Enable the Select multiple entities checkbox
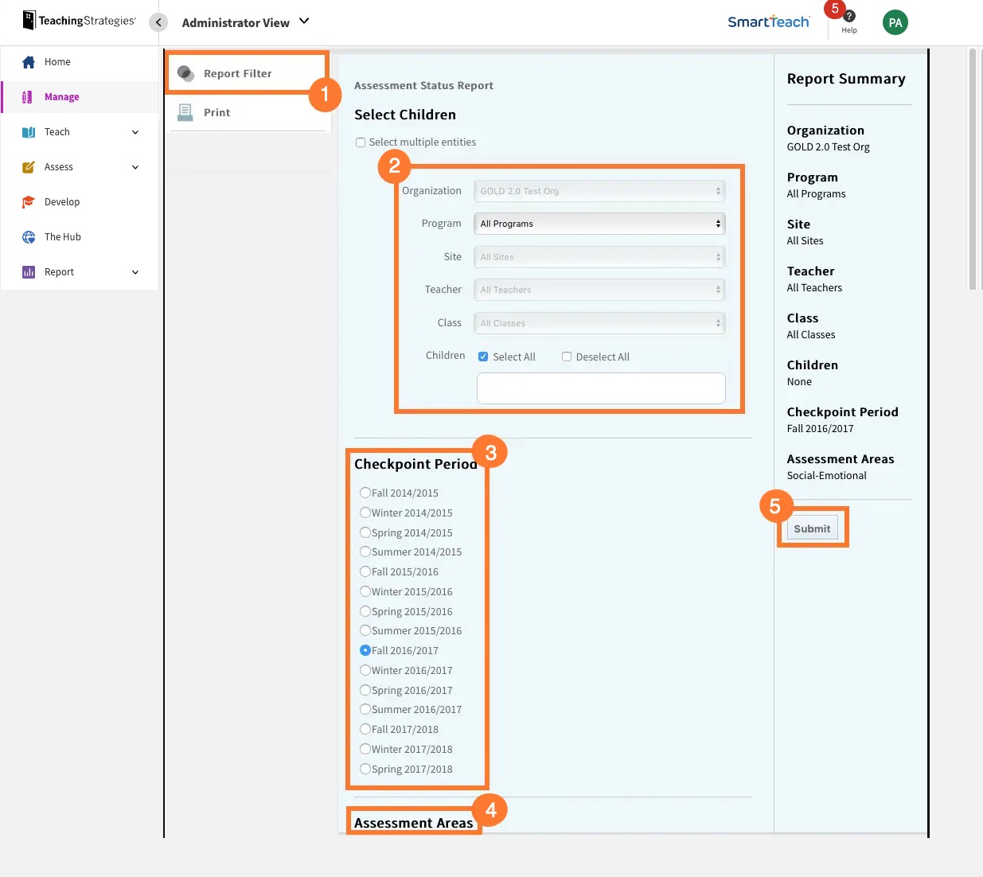The image size is (983, 877). 361,142
